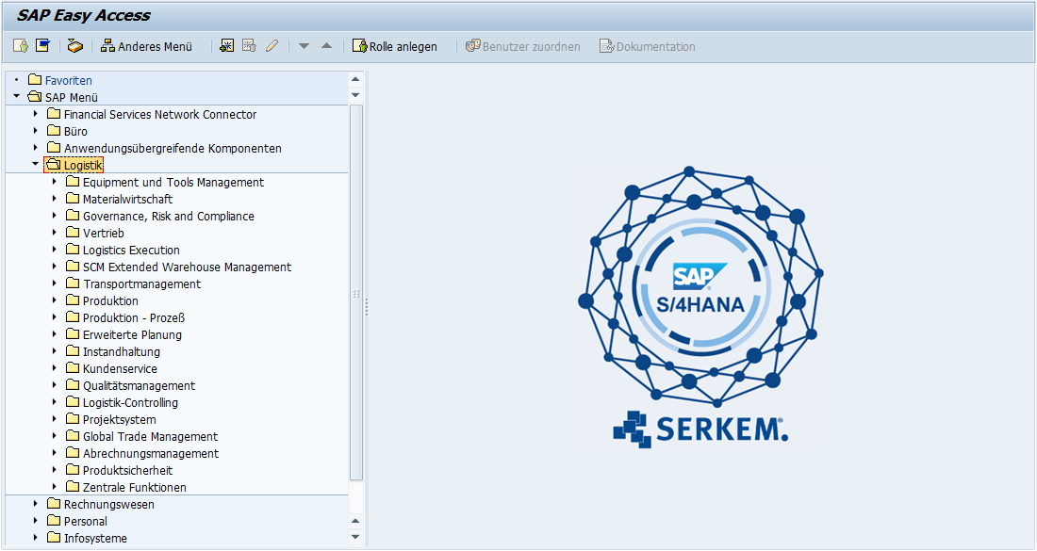Click the move favorites up arrow icon

(x=326, y=46)
